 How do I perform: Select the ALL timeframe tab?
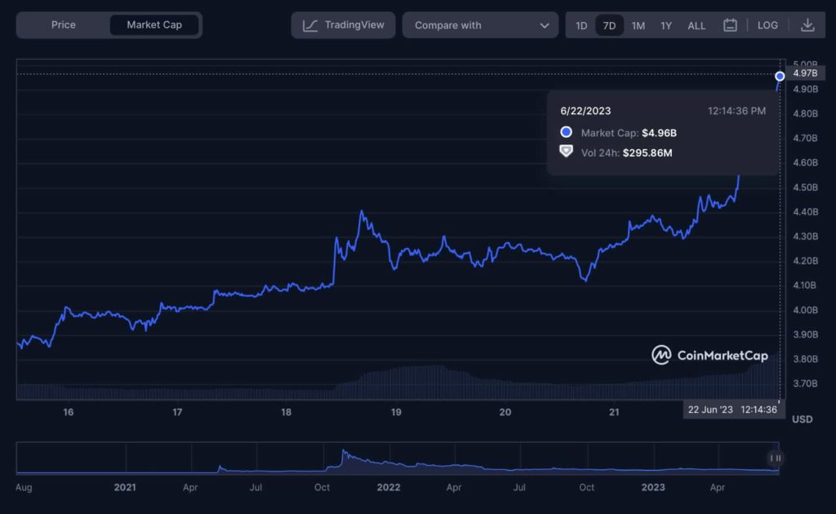[x=696, y=25]
